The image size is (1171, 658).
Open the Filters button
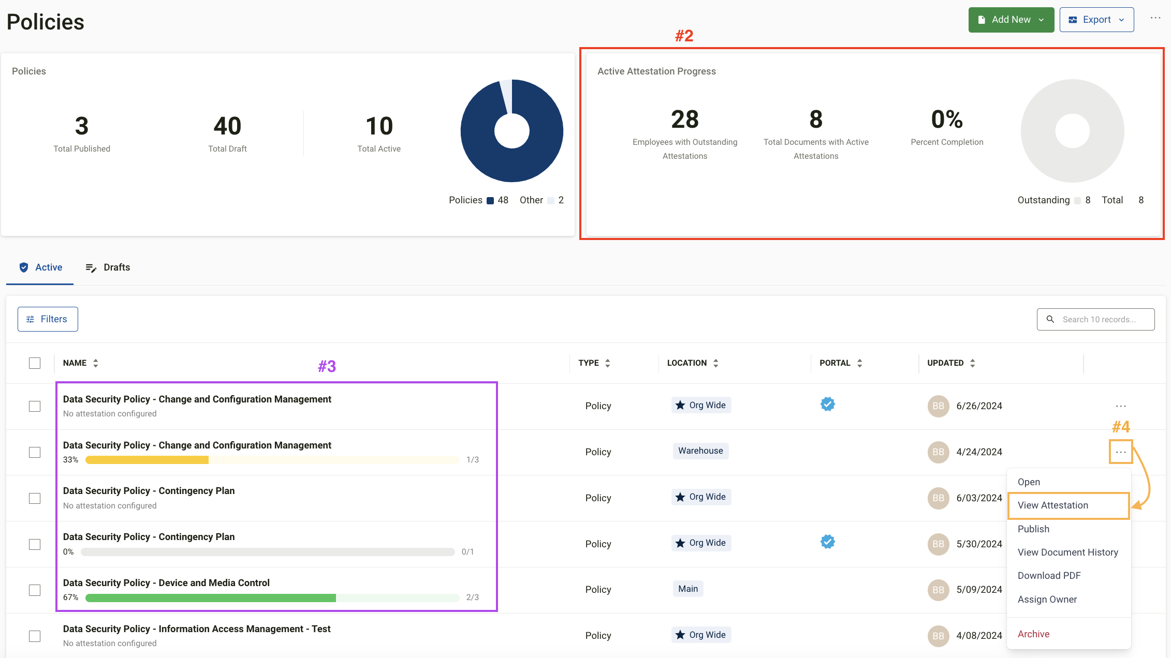point(48,319)
